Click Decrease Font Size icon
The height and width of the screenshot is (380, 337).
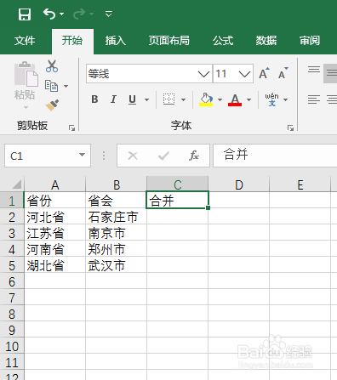click(283, 73)
